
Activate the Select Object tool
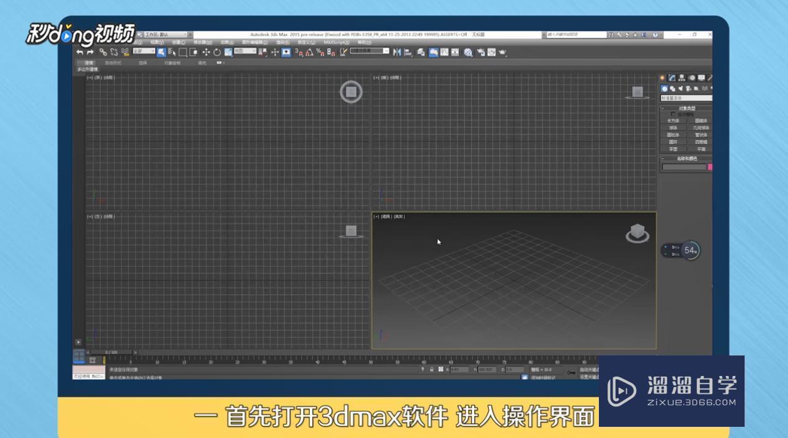pyautogui.click(x=161, y=52)
